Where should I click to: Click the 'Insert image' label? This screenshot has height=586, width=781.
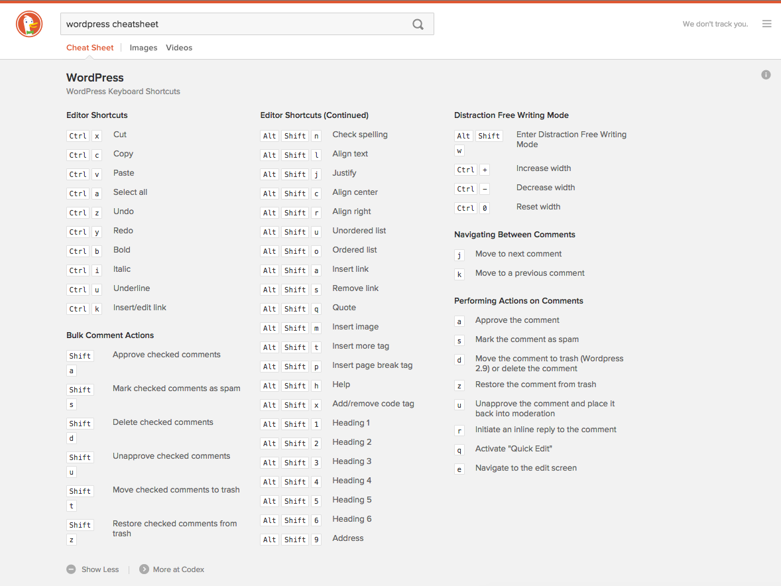[x=355, y=327]
